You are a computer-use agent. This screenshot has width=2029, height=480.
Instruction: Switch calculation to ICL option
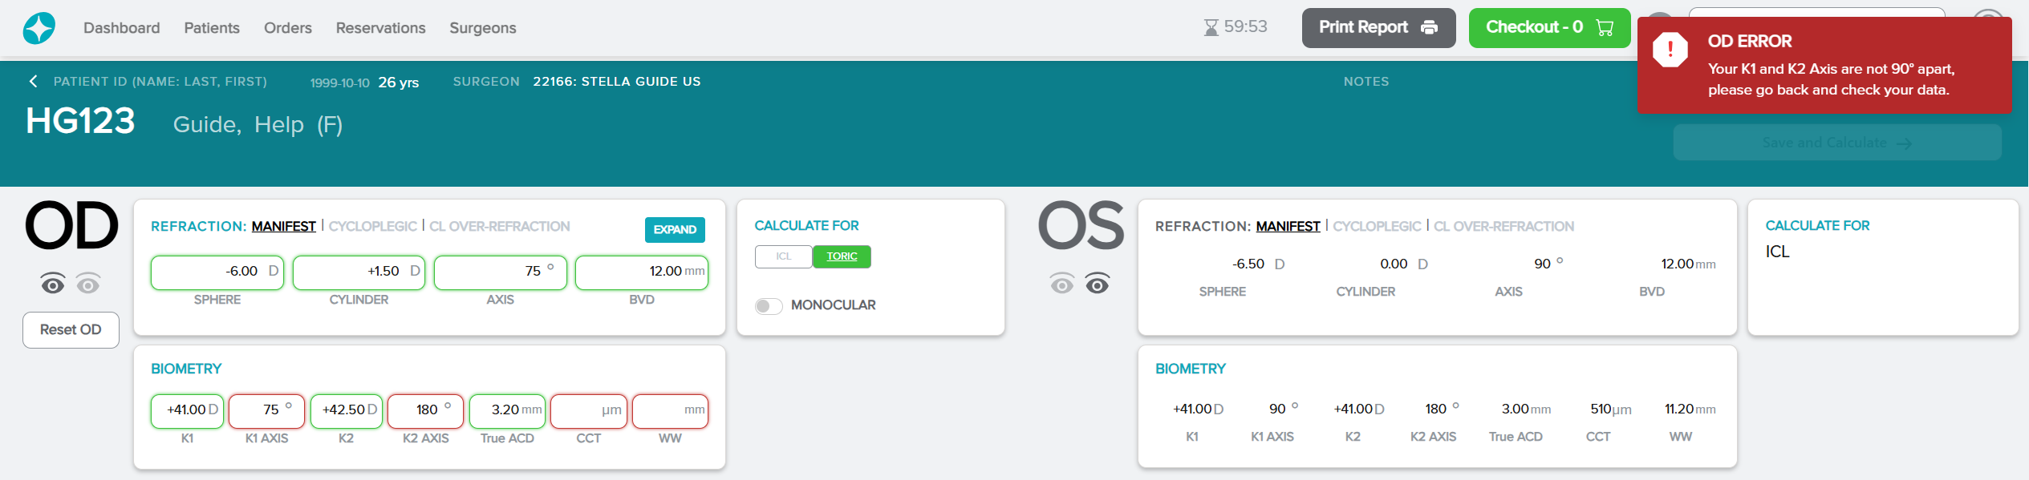coord(783,256)
